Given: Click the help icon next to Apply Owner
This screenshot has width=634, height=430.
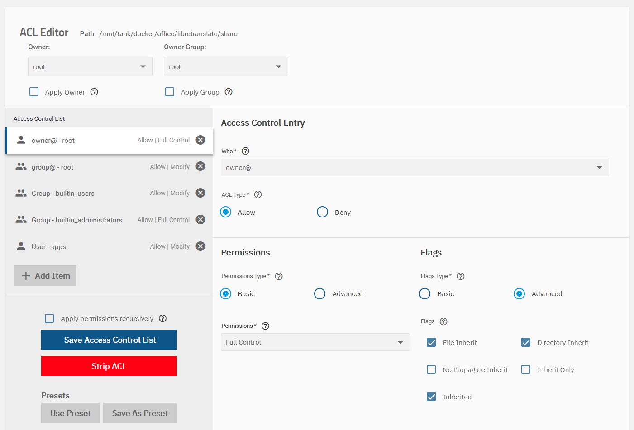Looking at the screenshot, I should (x=94, y=92).
